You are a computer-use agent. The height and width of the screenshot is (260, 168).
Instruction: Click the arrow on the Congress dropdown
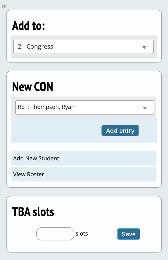144,47
